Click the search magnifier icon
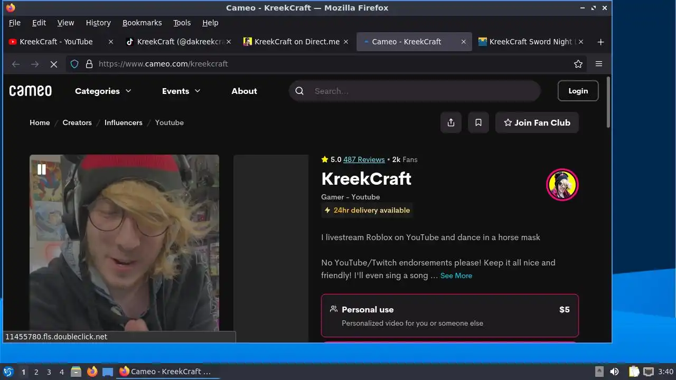Screen dimensions: 676x380 tap(299, 91)
